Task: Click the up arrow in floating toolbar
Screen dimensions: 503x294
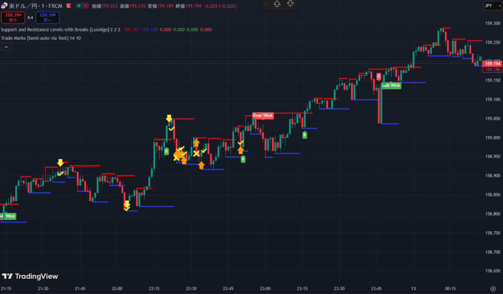Action: [277, 4]
